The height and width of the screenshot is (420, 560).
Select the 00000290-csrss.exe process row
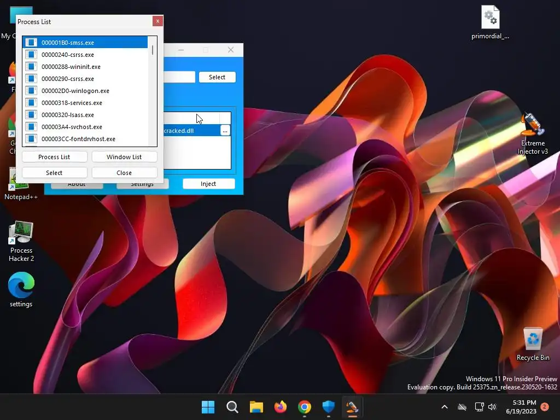pos(85,79)
